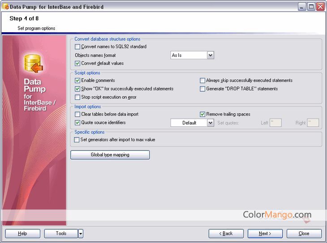The width and height of the screenshot is (327, 243).
Task: Click the "Specific options" group label
Action: coord(90,132)
